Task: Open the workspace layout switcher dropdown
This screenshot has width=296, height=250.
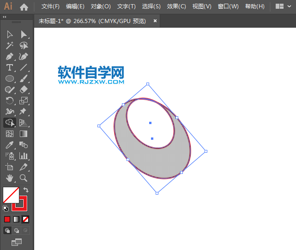Action: (x=283, y=6)
